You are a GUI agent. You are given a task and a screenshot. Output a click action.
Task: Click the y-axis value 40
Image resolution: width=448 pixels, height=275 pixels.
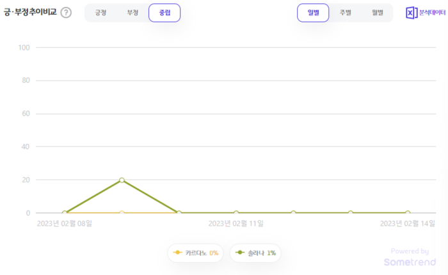pos(26,147)
